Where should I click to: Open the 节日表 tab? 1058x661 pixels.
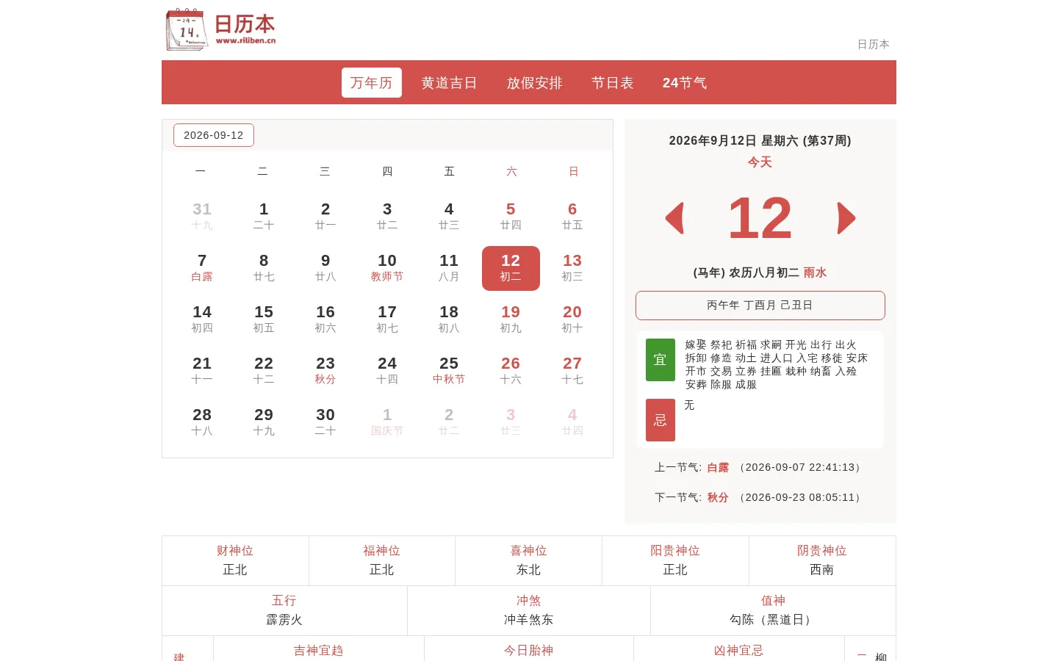pyautogui.click(x=612, y=82)
